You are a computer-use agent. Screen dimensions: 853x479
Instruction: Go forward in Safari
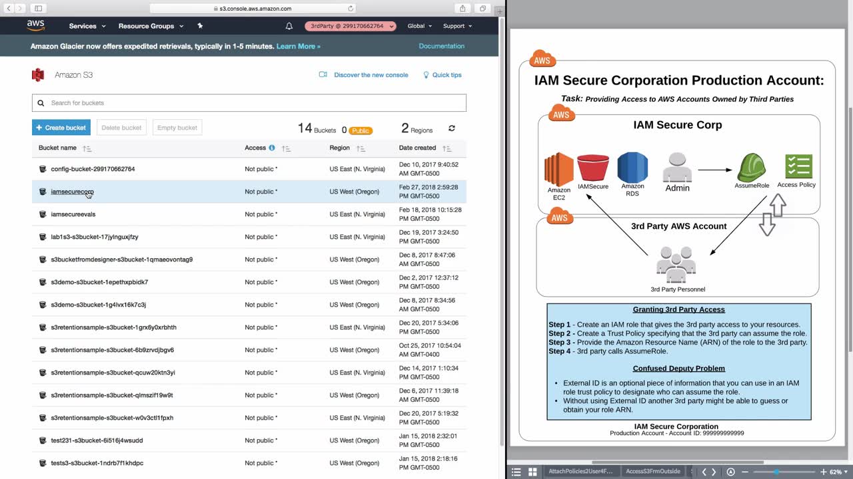[19, 9]
